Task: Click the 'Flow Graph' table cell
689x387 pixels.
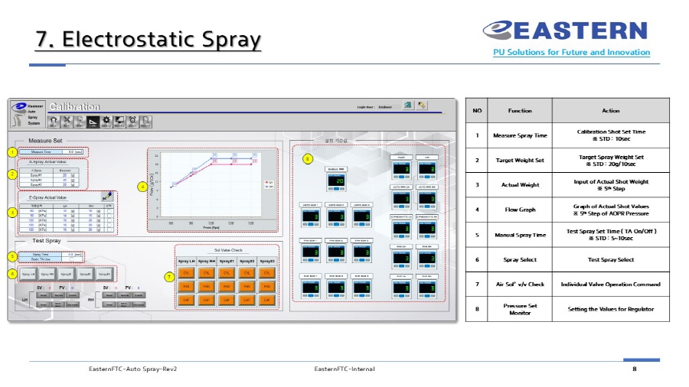Action: (x=520, y=210)
